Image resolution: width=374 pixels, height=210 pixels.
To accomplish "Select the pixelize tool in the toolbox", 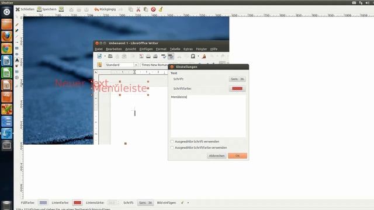I will (17, 72).
